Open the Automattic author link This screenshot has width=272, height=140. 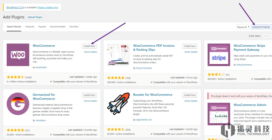41,67
